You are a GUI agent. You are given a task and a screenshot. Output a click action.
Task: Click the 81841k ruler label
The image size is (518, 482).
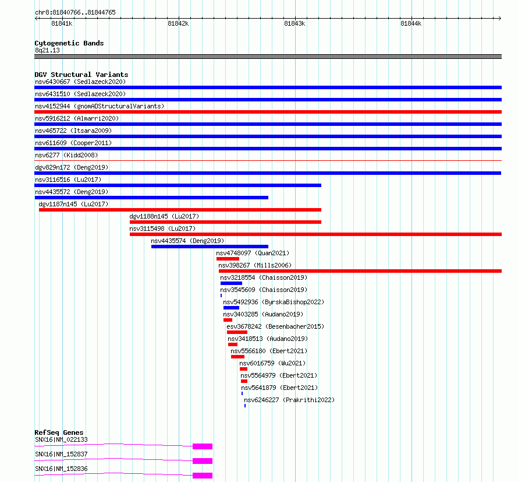click(62, 23)
